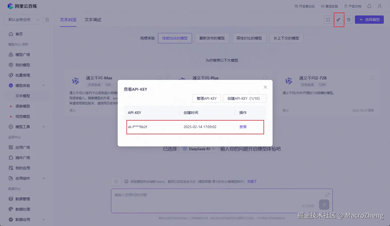Click the sk-f****8b2f key text
The image size is (390, 226).
pos(138,127)
